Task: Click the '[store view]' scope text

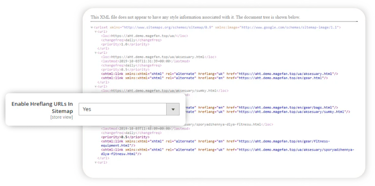Action: click(62, 117)
